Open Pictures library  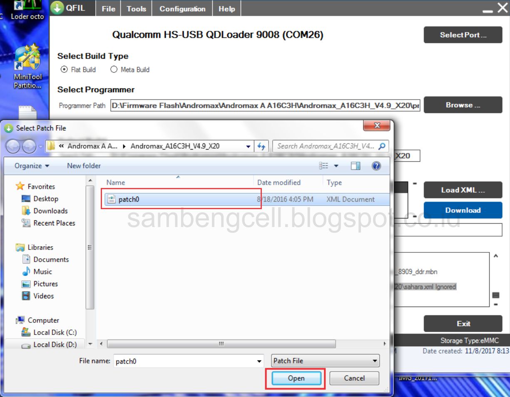[40, 284]
